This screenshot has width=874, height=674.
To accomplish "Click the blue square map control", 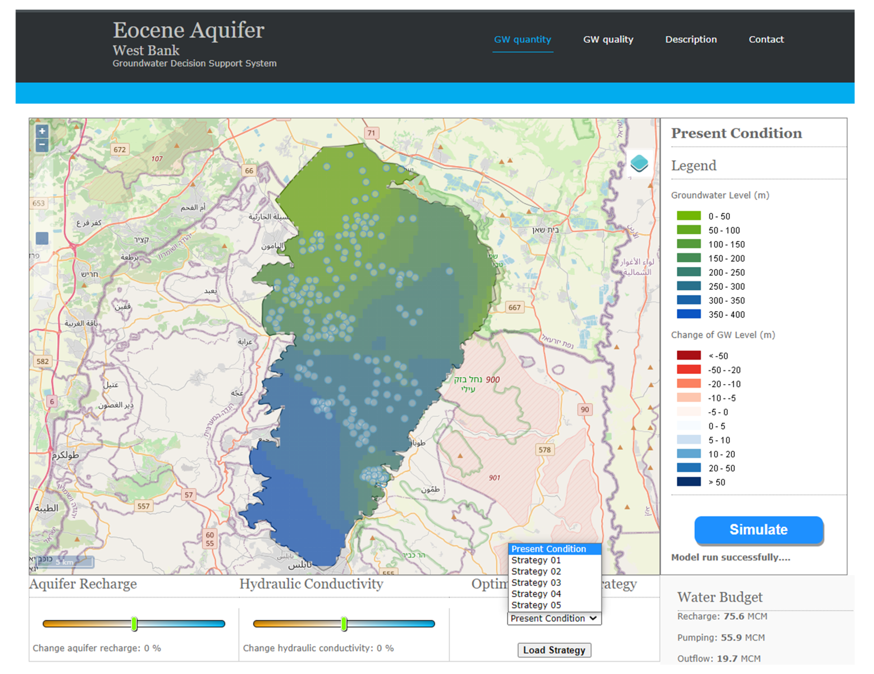I will point(42,238).
